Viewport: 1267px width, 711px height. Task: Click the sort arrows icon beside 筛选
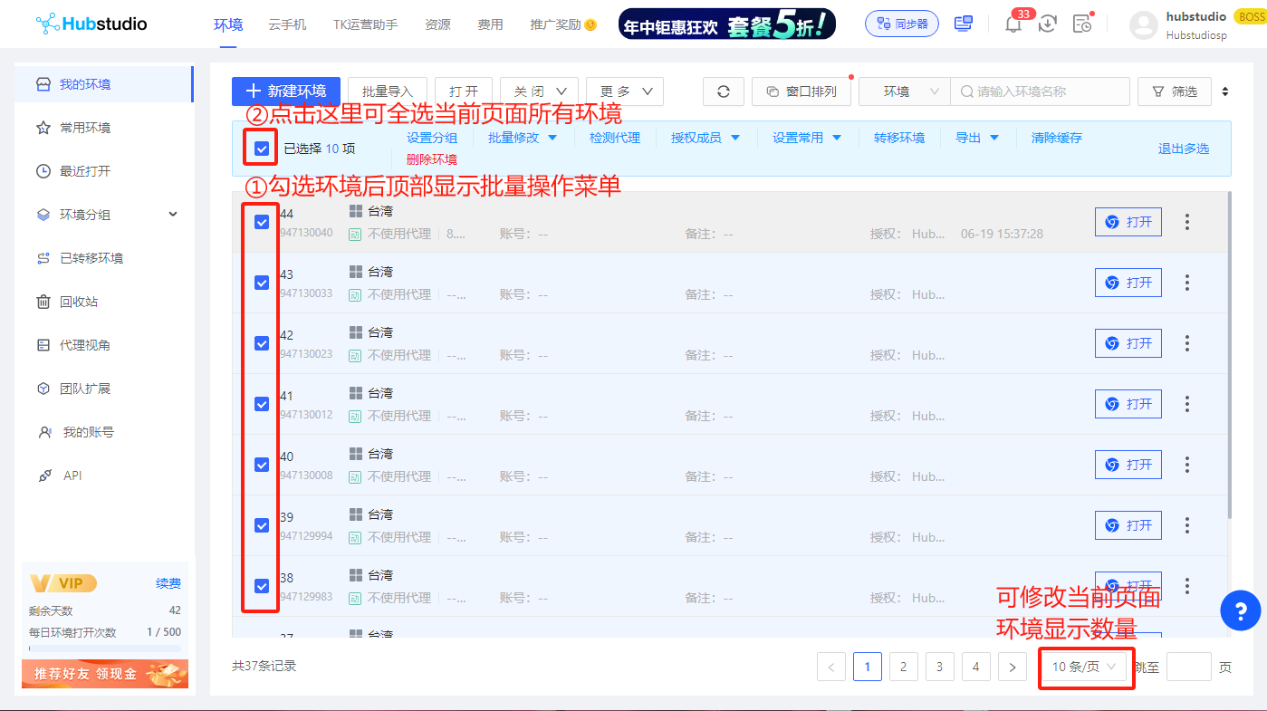click(x=1225, y=91)
